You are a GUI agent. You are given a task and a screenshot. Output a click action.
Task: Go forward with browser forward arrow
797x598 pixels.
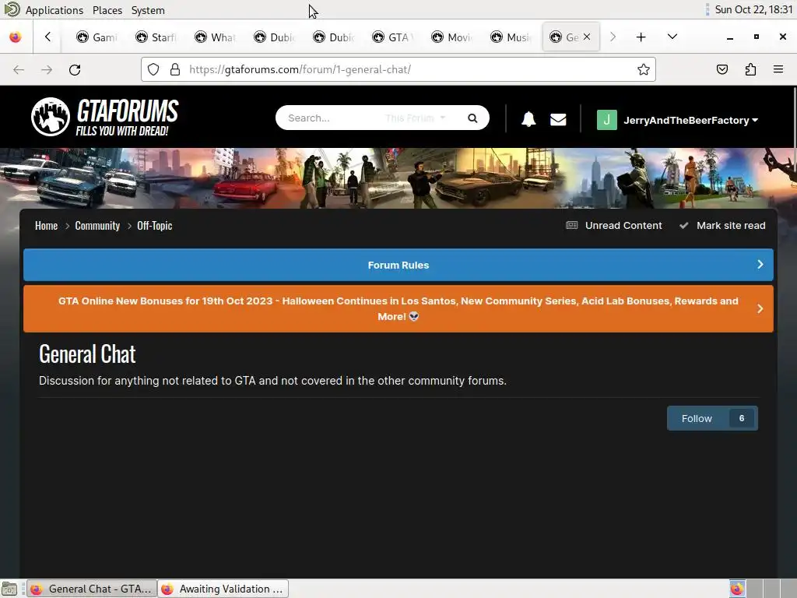[47, 69]
